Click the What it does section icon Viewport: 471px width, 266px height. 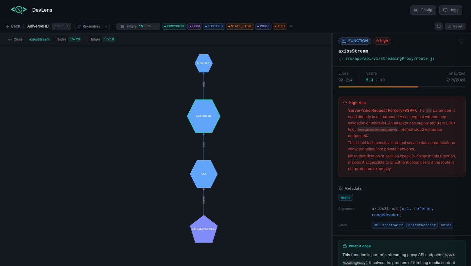(x=344, y=246)
